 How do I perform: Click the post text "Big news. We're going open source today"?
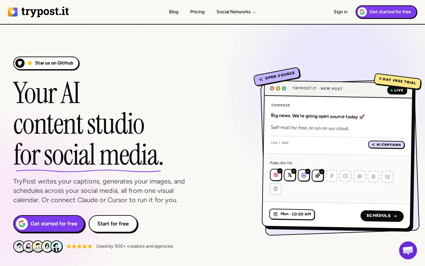click(318, 116)
